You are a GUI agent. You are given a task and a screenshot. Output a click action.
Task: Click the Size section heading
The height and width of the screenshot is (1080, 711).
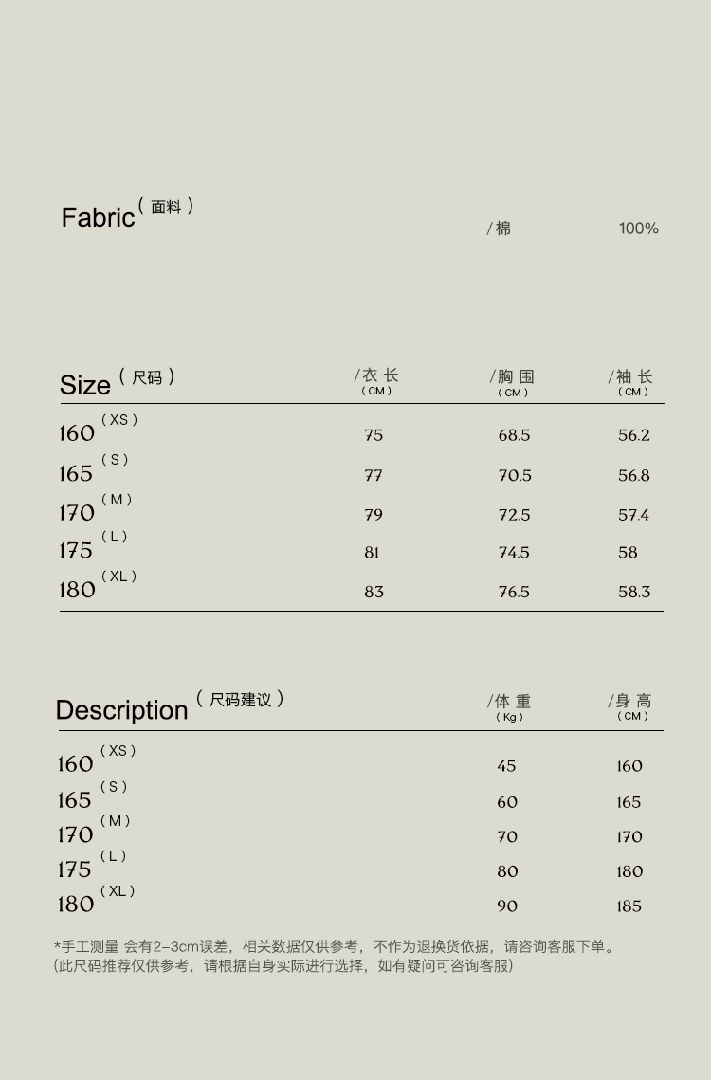[x=85, y=385]
